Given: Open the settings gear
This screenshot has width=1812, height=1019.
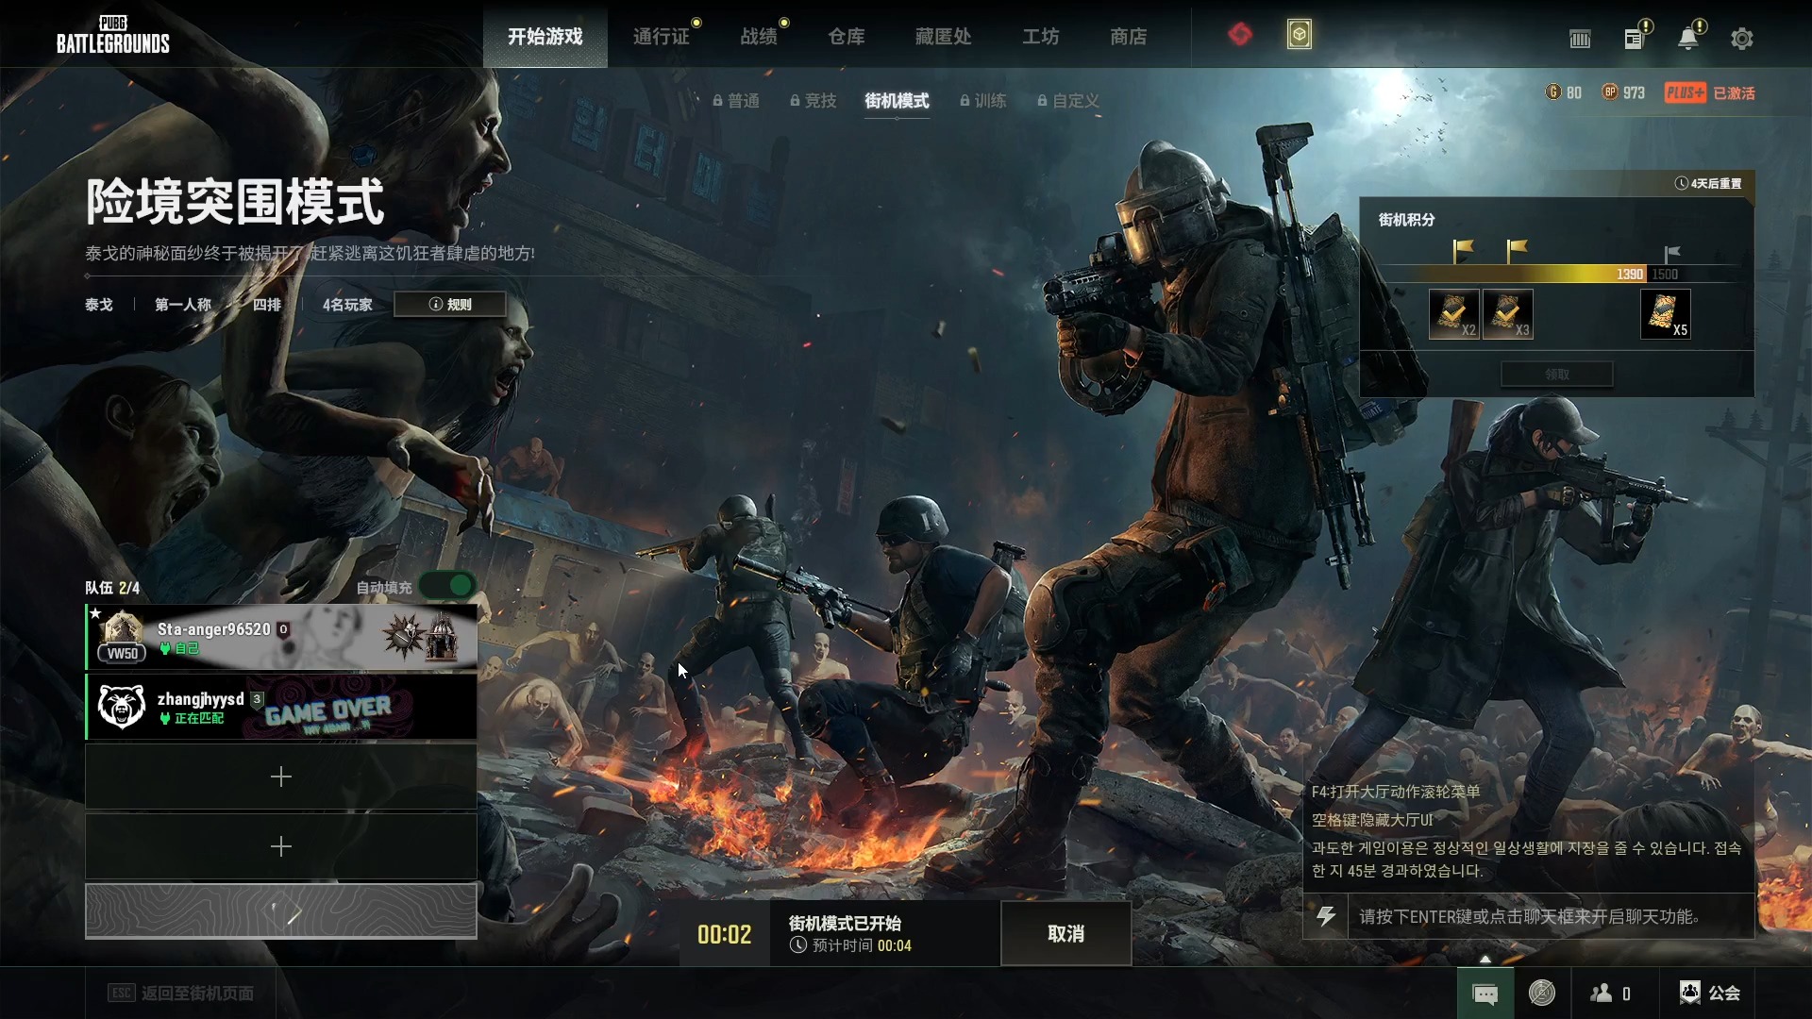Looking at the screenshot, I should [1742, 39].
